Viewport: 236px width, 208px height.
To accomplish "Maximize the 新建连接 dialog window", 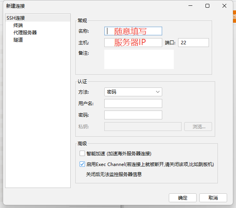I will (207, 6).
